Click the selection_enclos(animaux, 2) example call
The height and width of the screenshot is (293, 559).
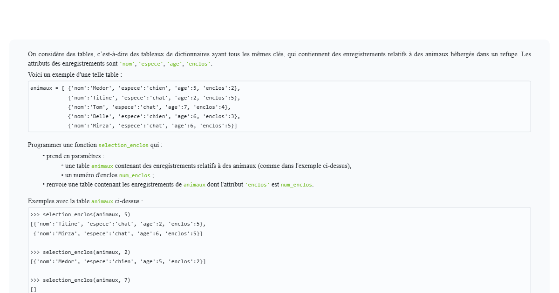coord(87,252)
